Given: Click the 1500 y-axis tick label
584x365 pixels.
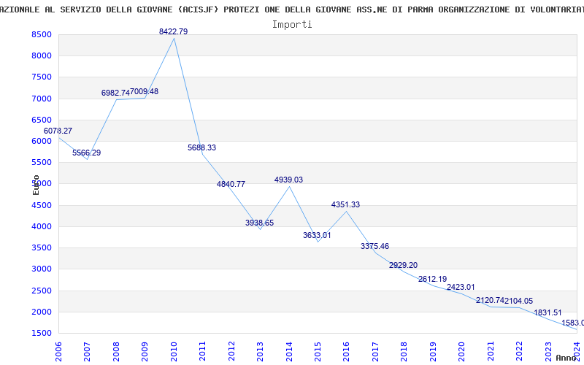Looking at the screenshot, I should 42,333.
